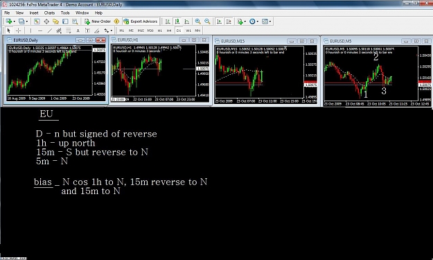Open the Window menu

tap(82, 13)
